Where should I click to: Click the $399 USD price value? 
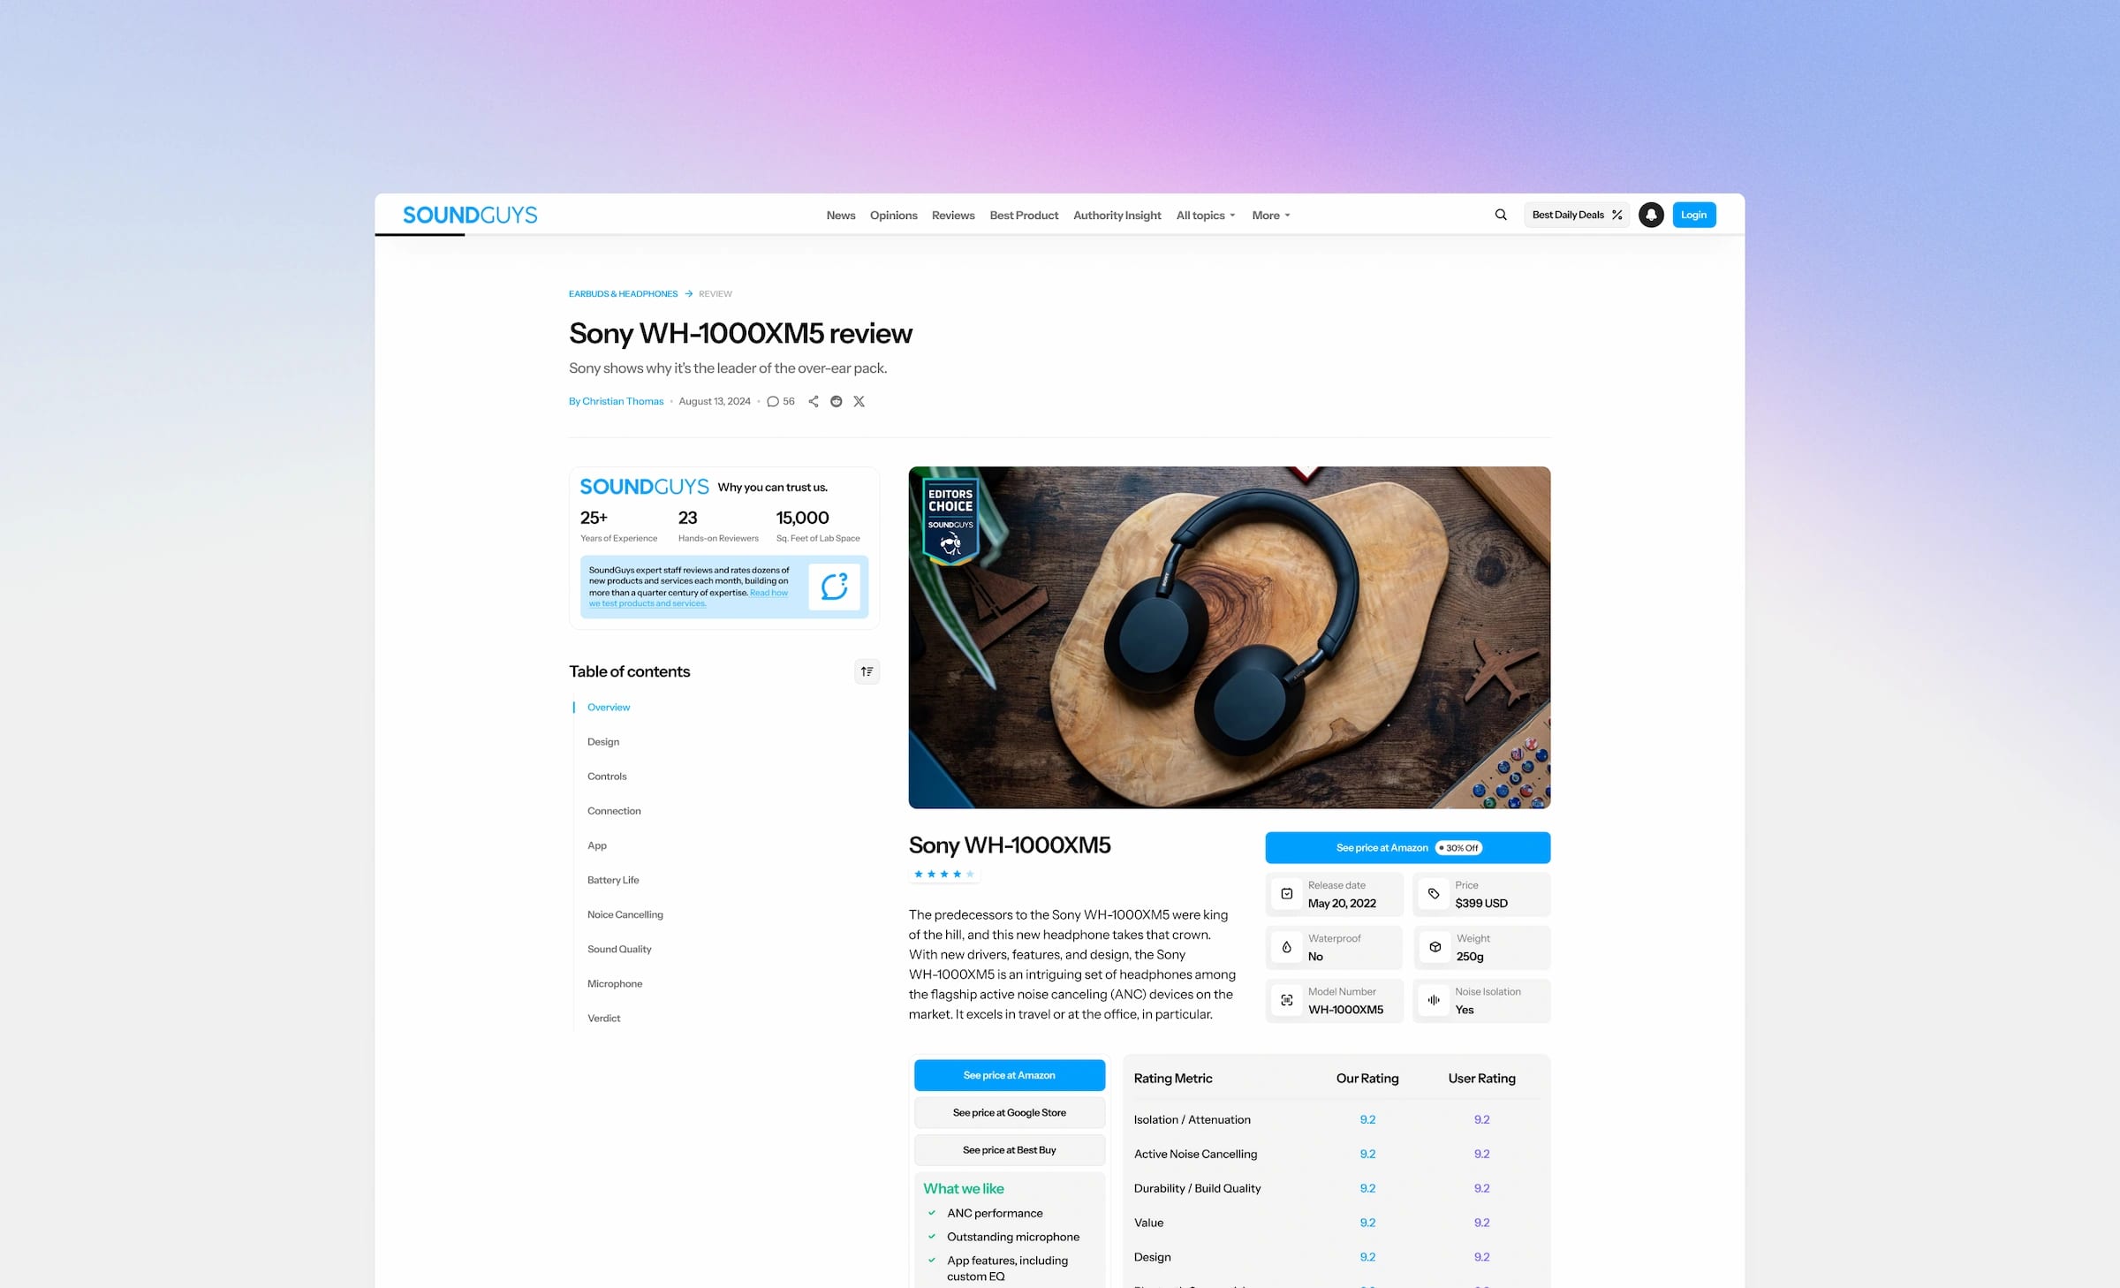point(1481,903)
